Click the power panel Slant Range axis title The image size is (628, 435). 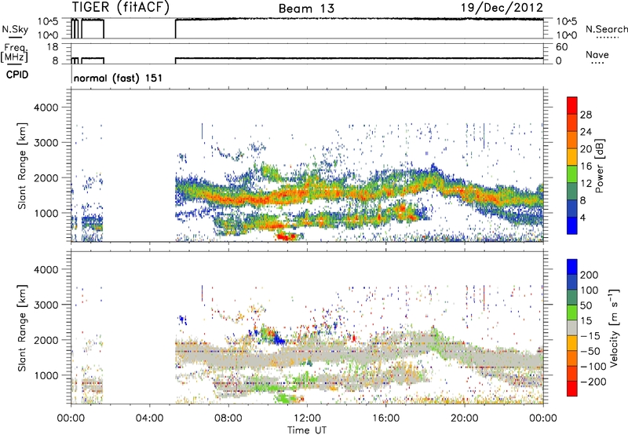coord(22,166)
